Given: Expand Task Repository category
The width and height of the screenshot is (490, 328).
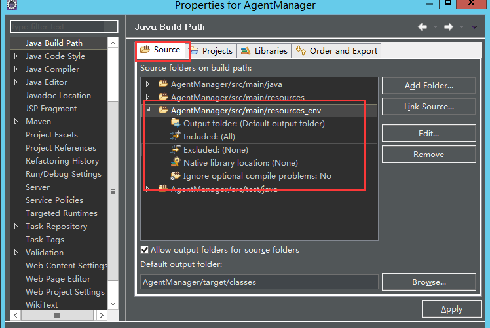Looking at the screenshot, I should (x=16, y=227).
